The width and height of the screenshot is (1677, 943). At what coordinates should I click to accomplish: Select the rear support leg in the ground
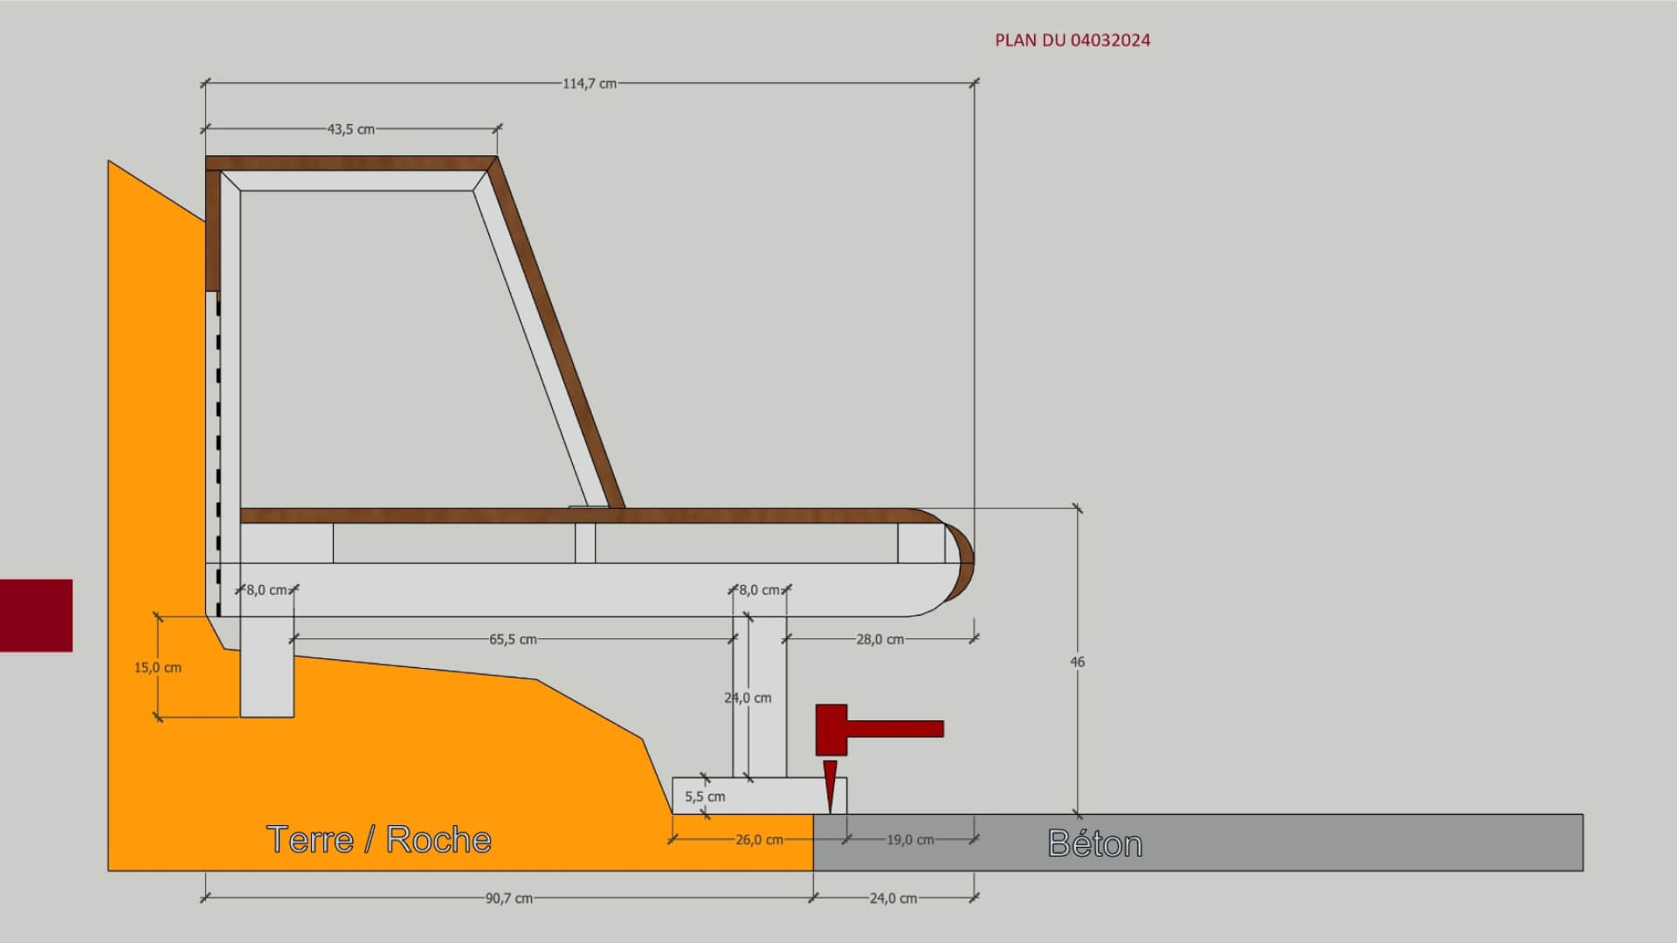267,667
